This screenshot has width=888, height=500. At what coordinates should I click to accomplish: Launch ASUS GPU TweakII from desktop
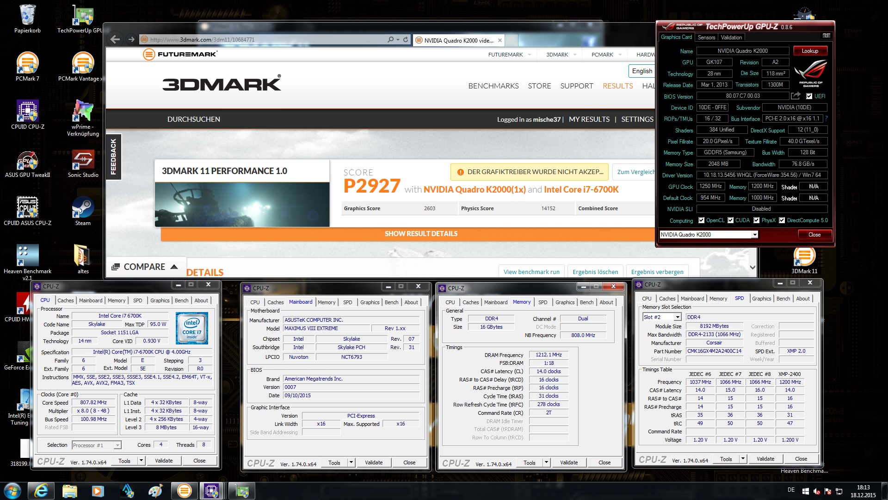(27, 163)
